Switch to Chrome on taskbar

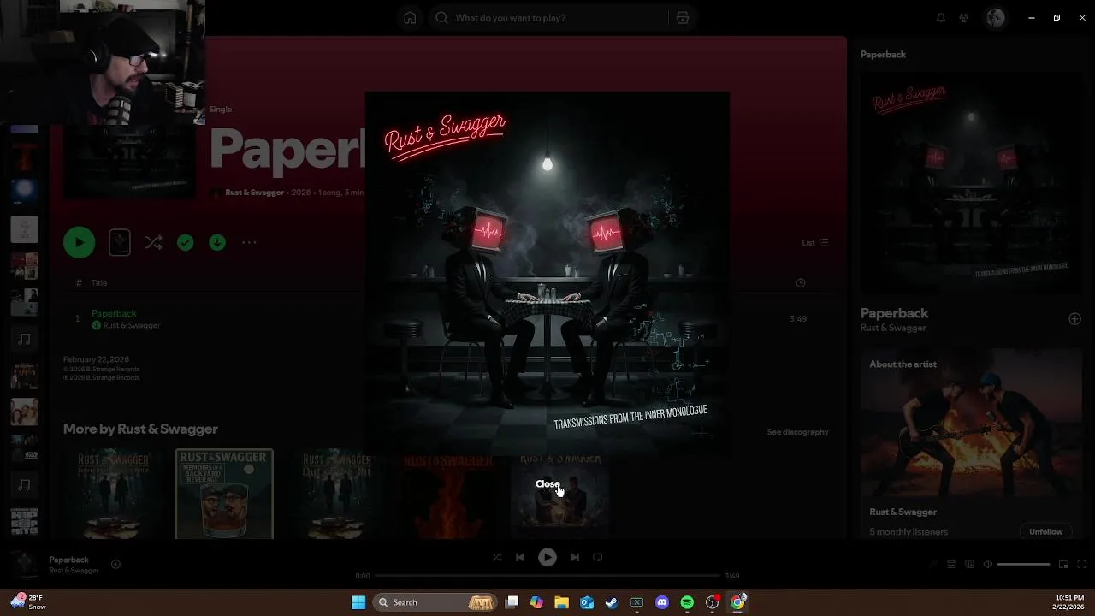[737, 602]
